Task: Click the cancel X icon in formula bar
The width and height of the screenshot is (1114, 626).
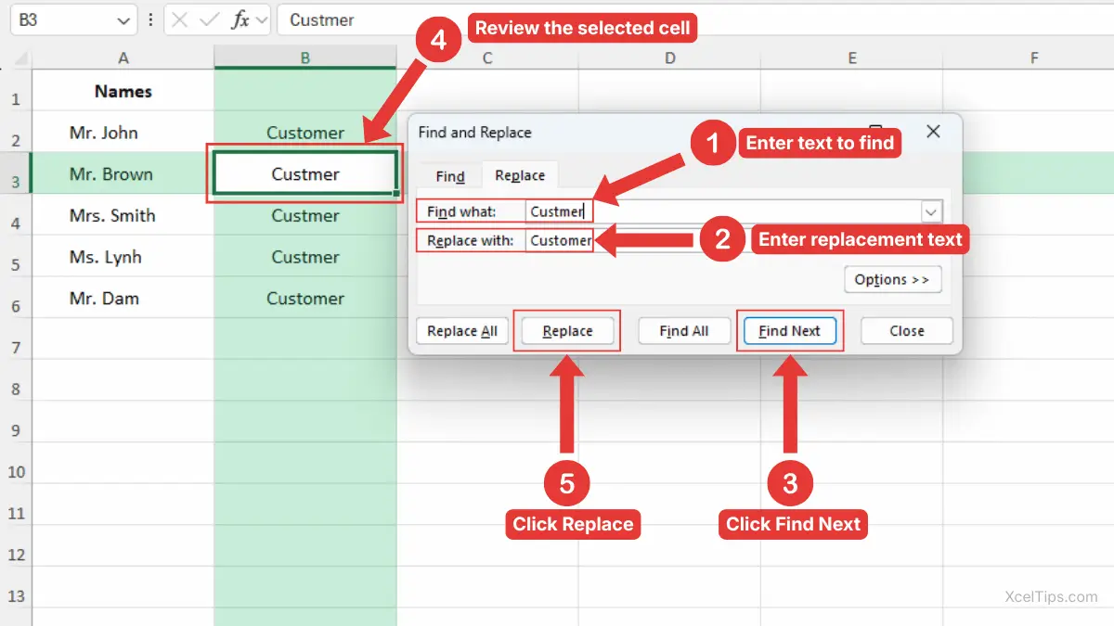Action: [180, 20]
